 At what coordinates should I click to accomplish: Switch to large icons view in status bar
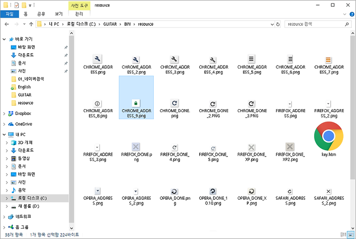[x=351, y=235]
